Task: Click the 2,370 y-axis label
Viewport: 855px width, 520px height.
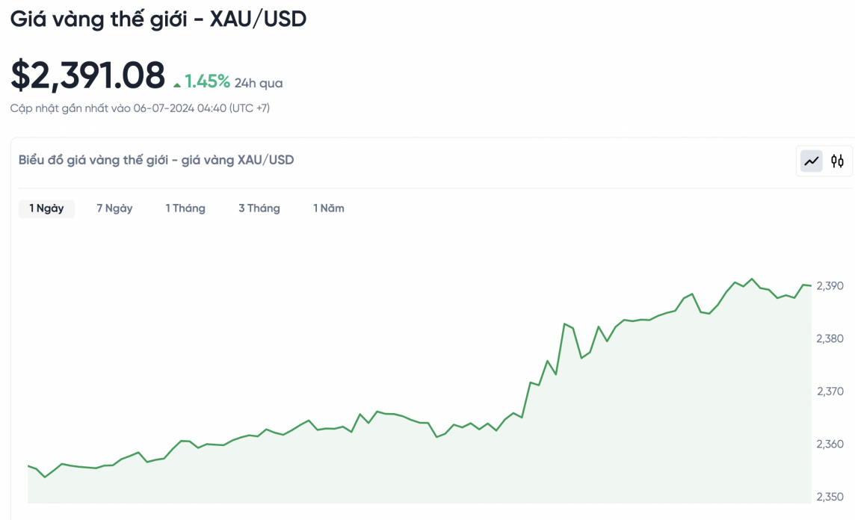Action: 830,391
